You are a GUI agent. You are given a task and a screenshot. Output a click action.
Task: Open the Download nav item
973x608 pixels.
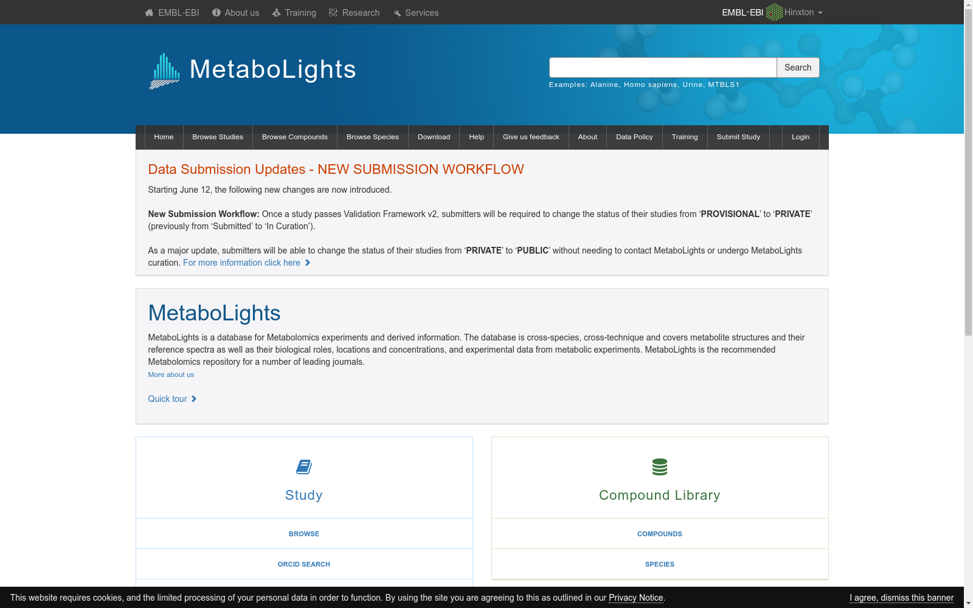click(434, 137)
